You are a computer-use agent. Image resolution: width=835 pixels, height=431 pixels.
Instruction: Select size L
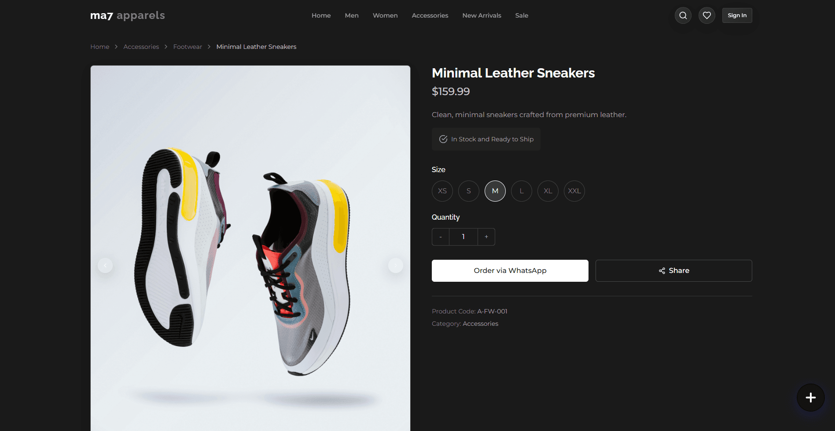coord(522,191)
